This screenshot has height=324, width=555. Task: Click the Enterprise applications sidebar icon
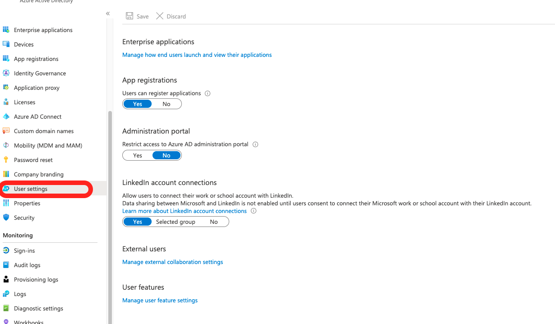[x=6, y=30]
